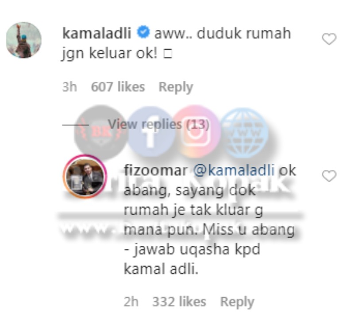
Task: Click the 3h timestamp on kamaladli's comment
Action: point(69,87)
